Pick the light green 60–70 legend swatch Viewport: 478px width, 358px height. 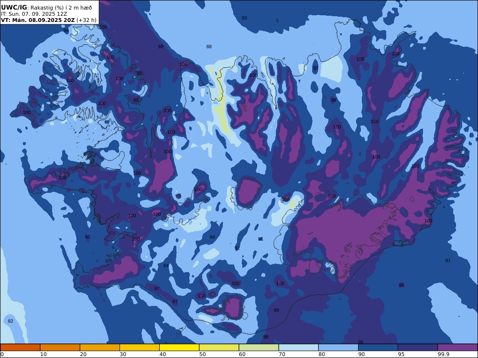[x=259, y=347]
